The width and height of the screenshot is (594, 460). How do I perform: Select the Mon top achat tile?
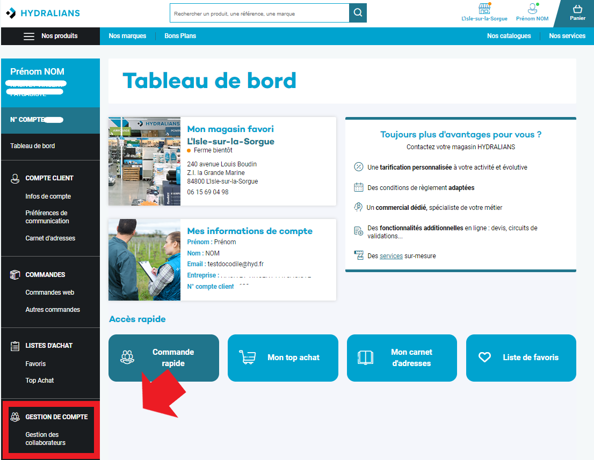click(282, 358)
